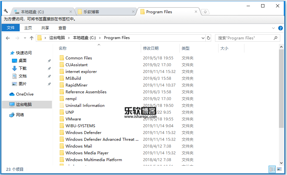Viewport: 287px width, 175px height.
Task: Select the MSBuild folder icon
Action: click(62, 78)
